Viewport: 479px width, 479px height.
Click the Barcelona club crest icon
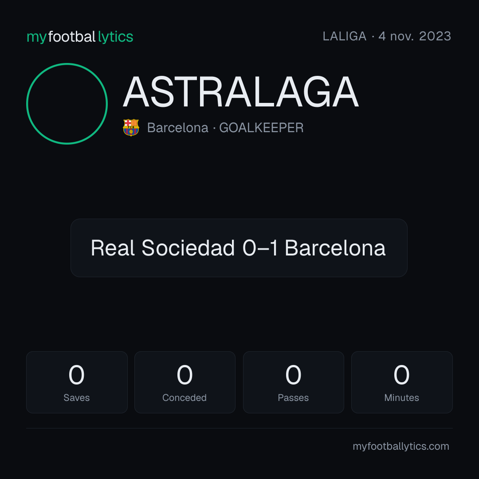coord(131,127)
